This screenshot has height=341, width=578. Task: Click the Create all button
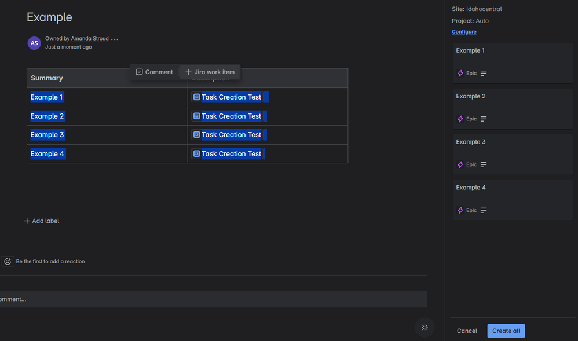(506, 331)
